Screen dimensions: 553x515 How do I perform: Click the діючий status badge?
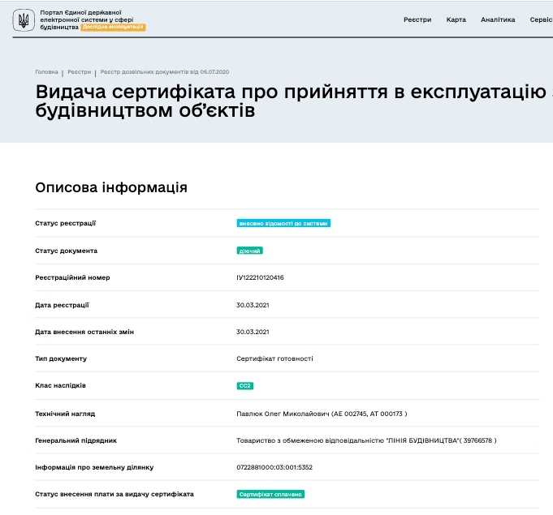tap(249, 251)
